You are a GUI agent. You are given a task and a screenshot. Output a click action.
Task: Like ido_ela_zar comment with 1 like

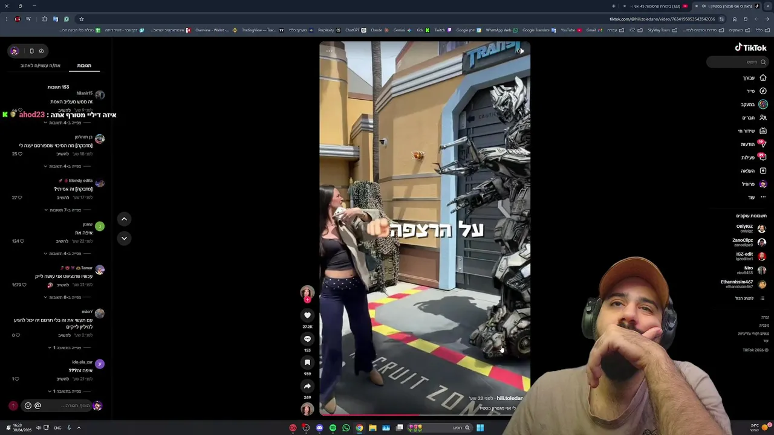point(18,379)
